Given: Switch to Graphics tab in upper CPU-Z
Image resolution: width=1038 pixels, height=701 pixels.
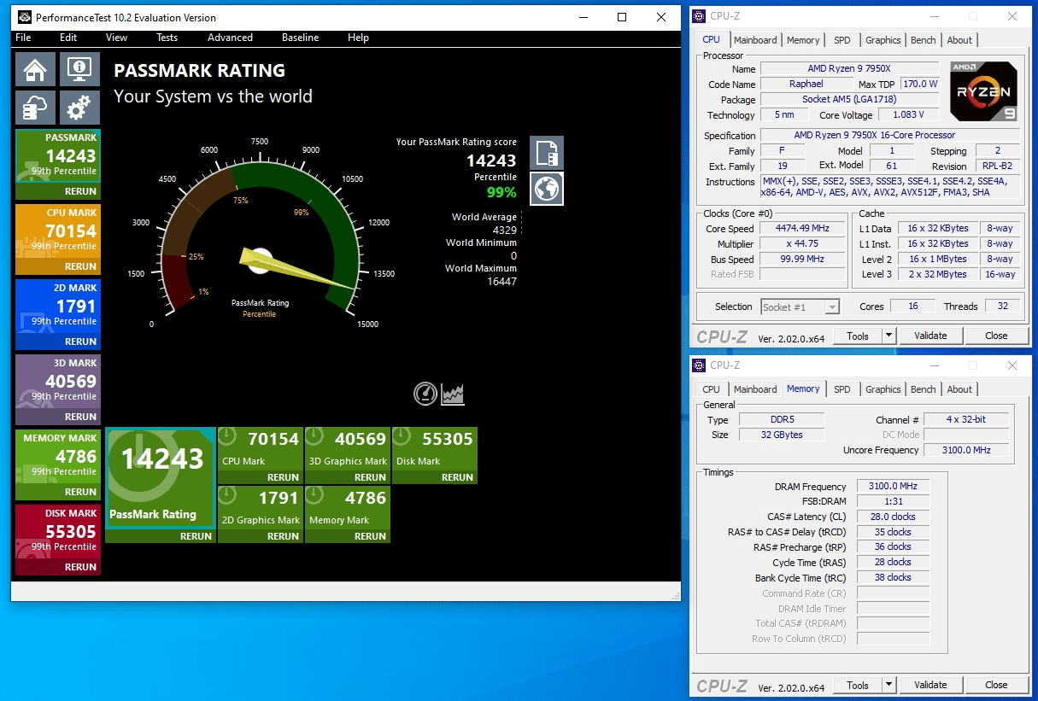Looking at the screenshot, I should tap(883, 40).
